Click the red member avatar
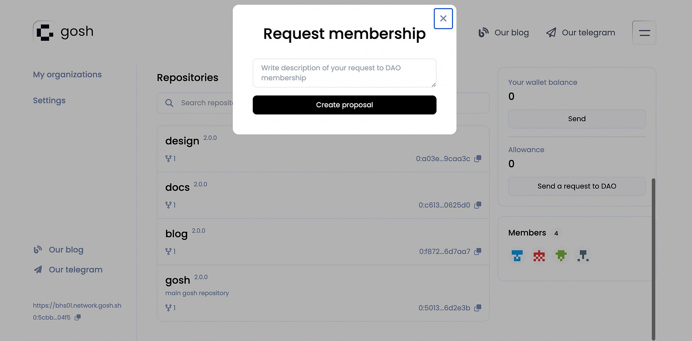 click(x=539, y=256)
